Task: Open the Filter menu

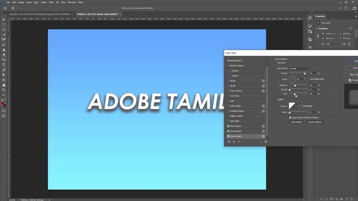Action: pyautogui.click(x=51, y=2)
